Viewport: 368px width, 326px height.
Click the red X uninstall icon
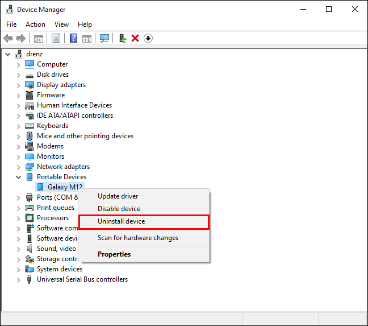(x=135, y=38)
